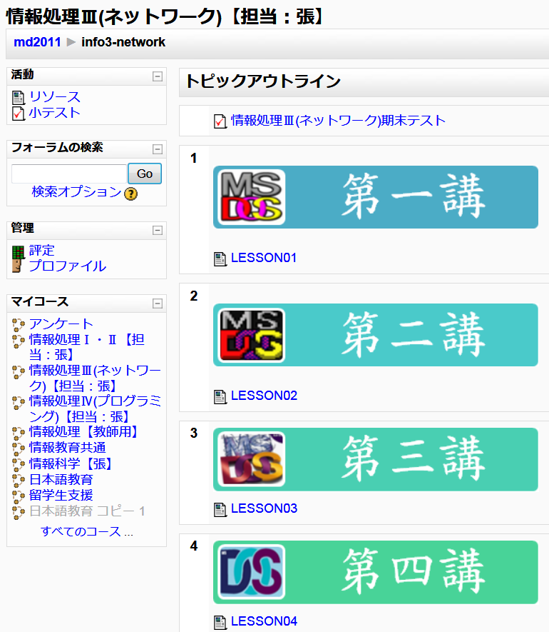Open the forum search help question-mark icon
The height and width of the screenshot is (632, 549).
(130, 194)
